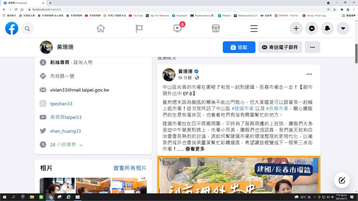Image resolution: width=358 pixels, height=201 pixels.
Task: Open the account dropdown arrow
Action: click(343, 29)
